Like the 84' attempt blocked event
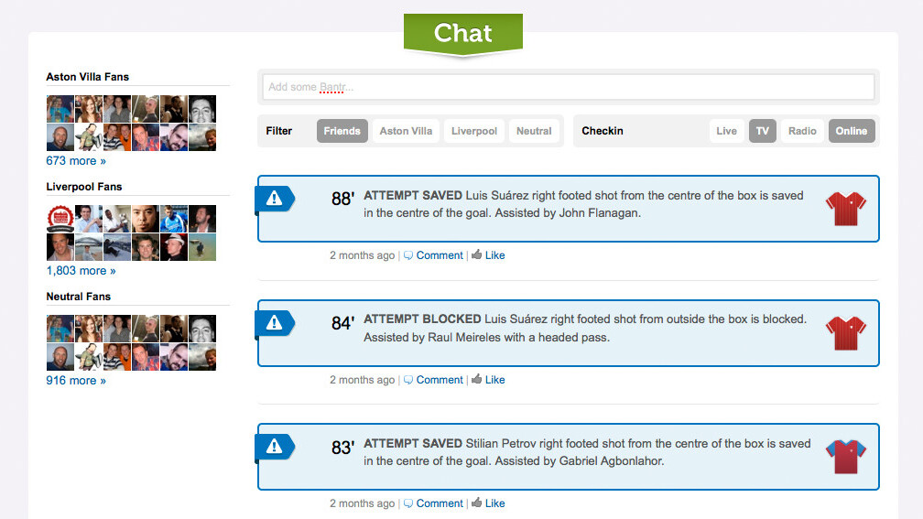The width and height of the screenshot is (923, 519). (x=494, y=380)
